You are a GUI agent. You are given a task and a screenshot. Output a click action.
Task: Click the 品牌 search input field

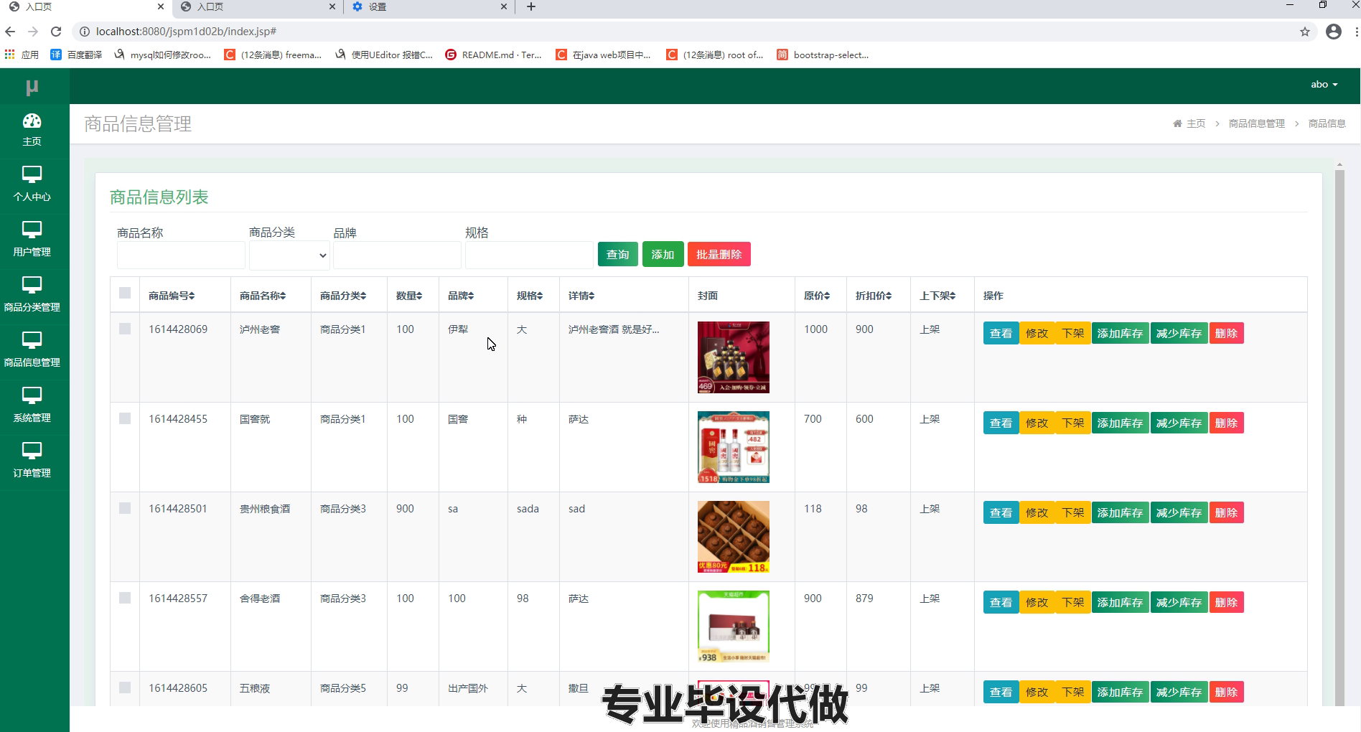397,255
